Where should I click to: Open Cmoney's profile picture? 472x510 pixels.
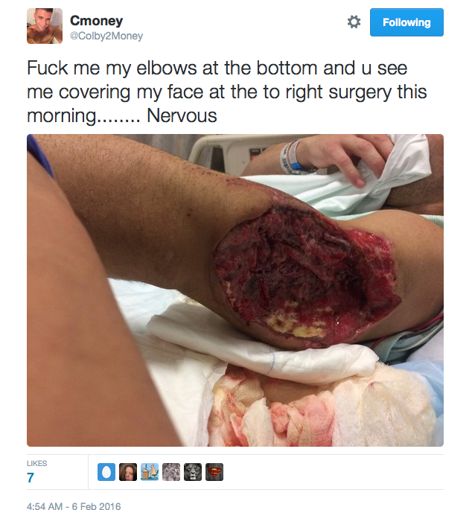45,26
